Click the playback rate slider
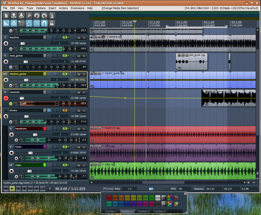261x215 pixels. point(151,189)
